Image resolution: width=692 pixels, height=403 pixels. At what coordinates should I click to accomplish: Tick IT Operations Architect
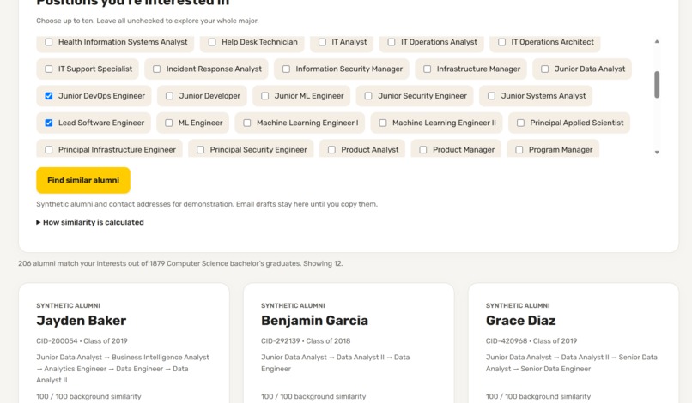tap(501, 42)
